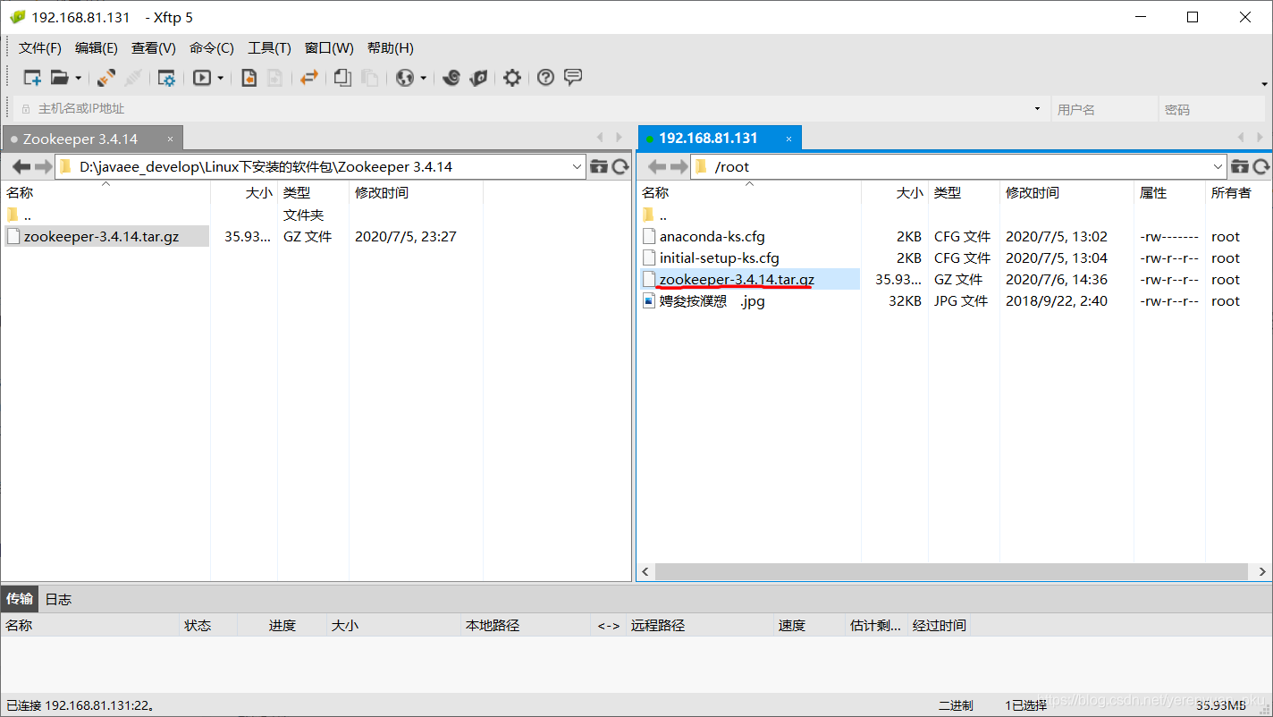Click the remote pane new folder icon
1273x717 pixels.
coord(1240,166)
